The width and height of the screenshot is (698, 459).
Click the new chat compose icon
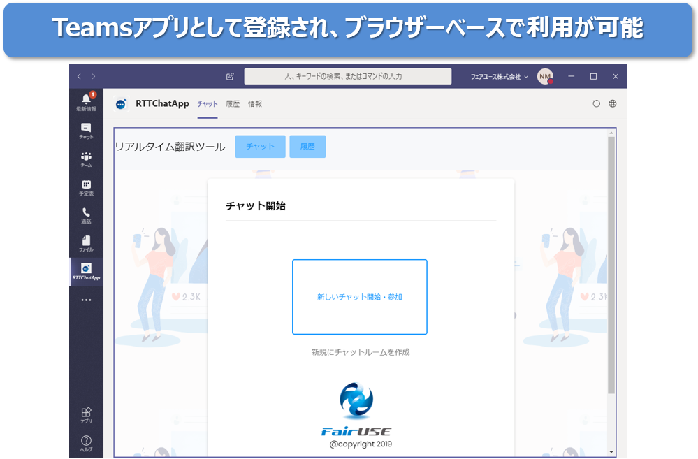click(230, 77)
